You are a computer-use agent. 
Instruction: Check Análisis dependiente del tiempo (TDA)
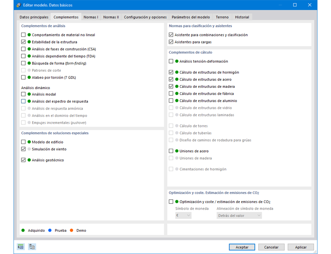point(24,56)
